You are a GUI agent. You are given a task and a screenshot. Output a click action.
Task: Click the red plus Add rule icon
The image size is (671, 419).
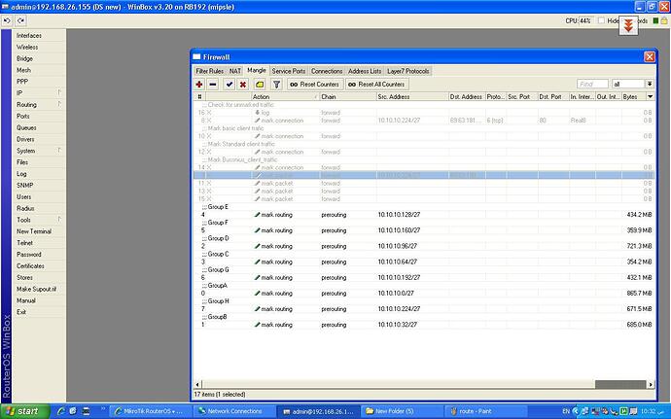[x=199, y=85]
